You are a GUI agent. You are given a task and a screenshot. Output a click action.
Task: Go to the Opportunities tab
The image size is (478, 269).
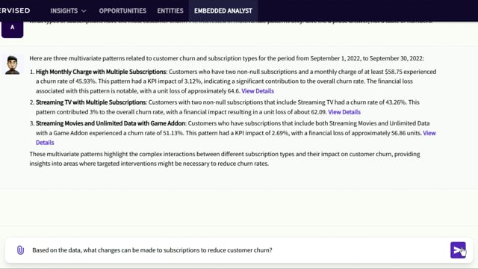click(x=122, y=10)
